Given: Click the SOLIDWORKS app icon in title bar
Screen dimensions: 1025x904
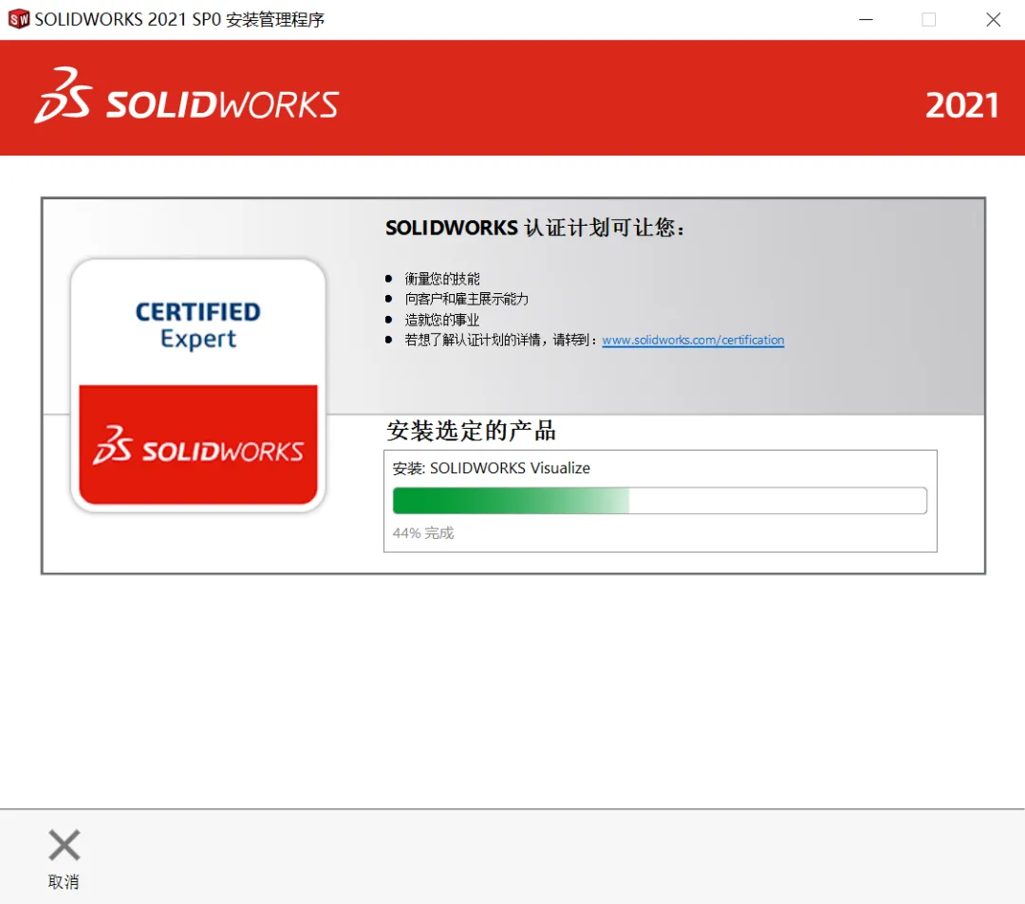Looking at the screenshot, I should (x=19, y=20).
